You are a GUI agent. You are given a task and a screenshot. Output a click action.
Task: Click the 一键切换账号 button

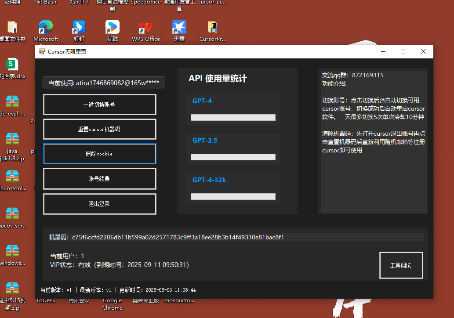[100, 105]
